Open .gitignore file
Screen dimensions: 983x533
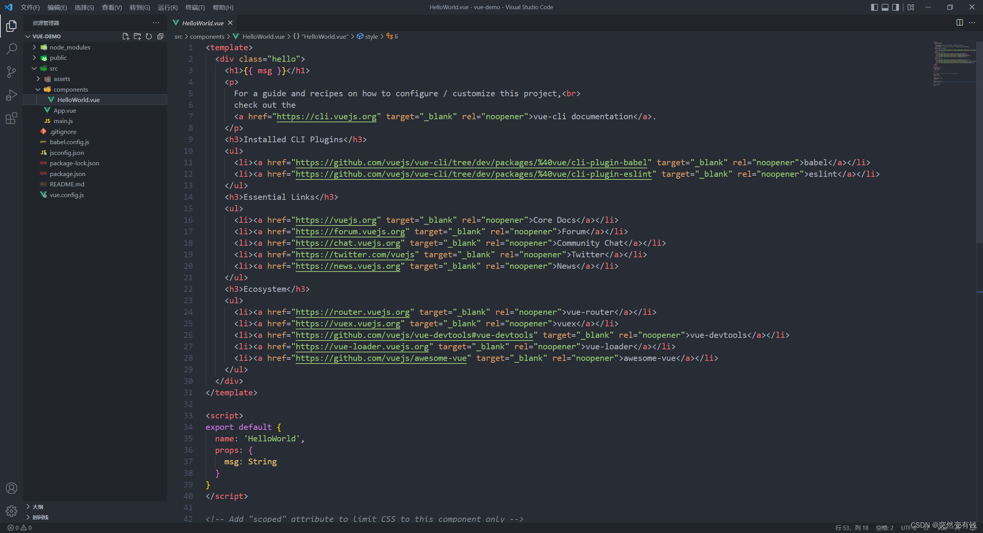tap(95, 132)
